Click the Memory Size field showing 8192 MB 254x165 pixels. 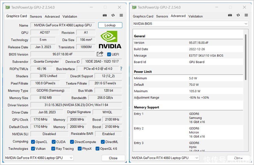45,98
